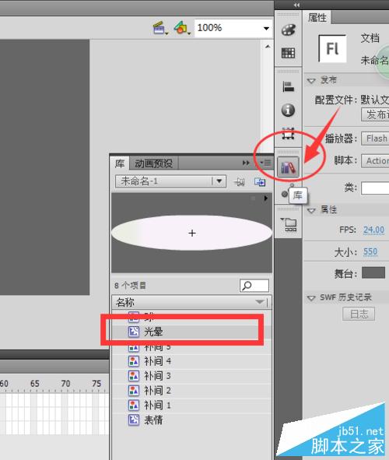Jump to frame 75 on timeline ruler
Image resolution: width=389 pixels, height=460 pixels.
pyautogui.click(x=96, y=384)
